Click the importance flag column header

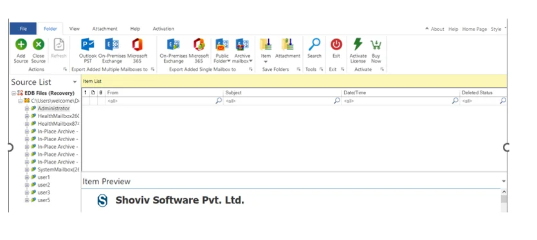click(86, 92)
